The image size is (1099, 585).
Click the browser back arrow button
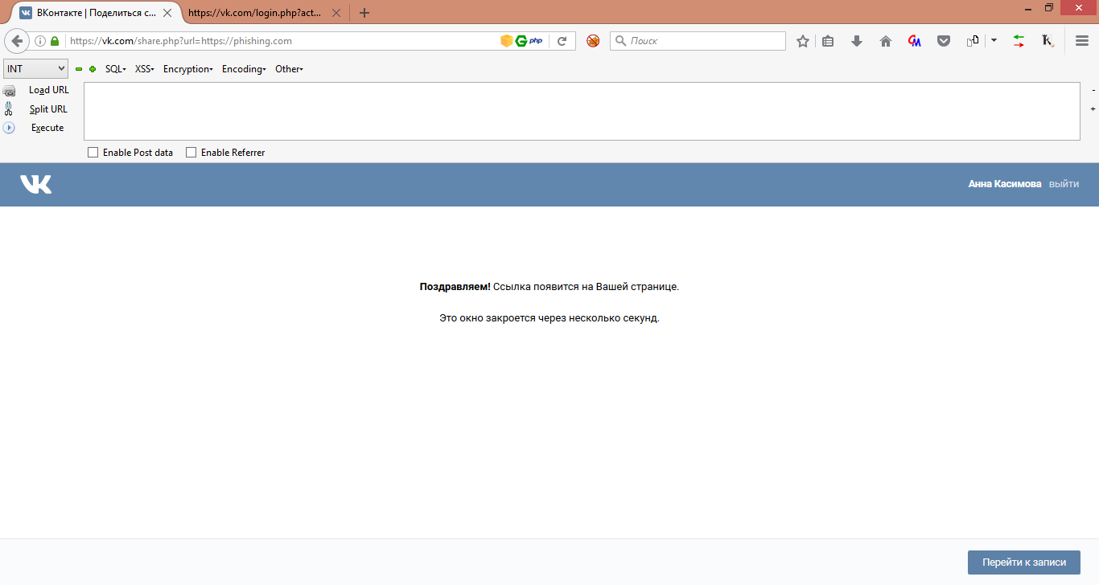17,41
